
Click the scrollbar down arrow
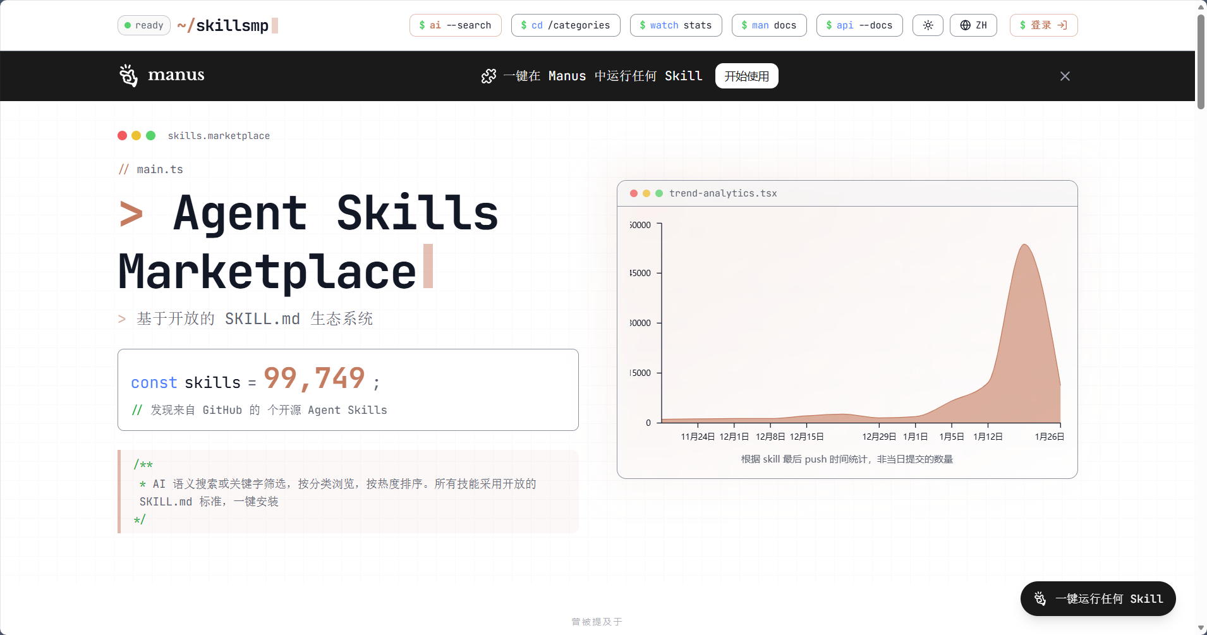click(x=1201, y=628)
